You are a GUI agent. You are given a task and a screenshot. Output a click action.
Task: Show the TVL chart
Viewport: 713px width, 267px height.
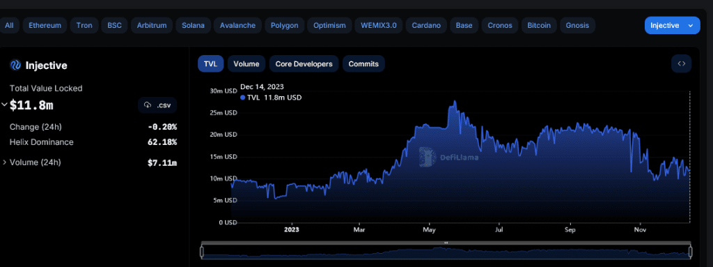pos(210,64)
